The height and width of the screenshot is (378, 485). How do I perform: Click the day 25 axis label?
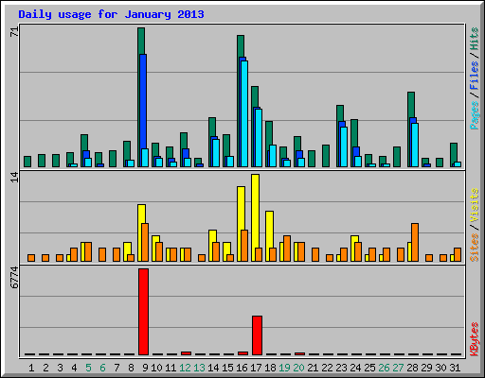[x=369, y=368]
